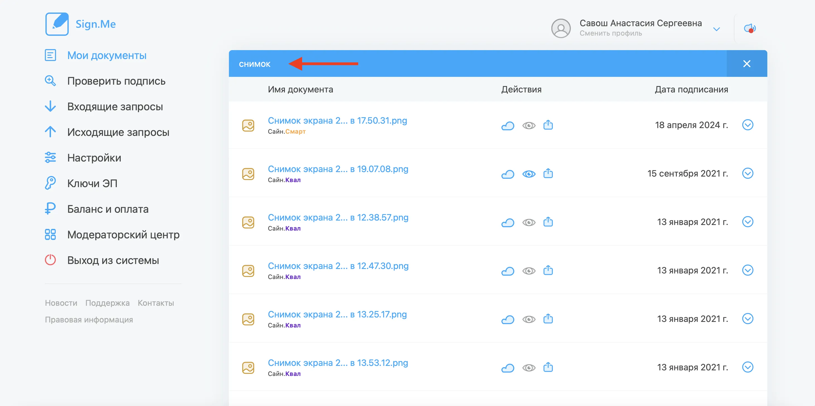Toggle eye view icon for 12.47.30.png
815x406 pixels.
(529, 271)
